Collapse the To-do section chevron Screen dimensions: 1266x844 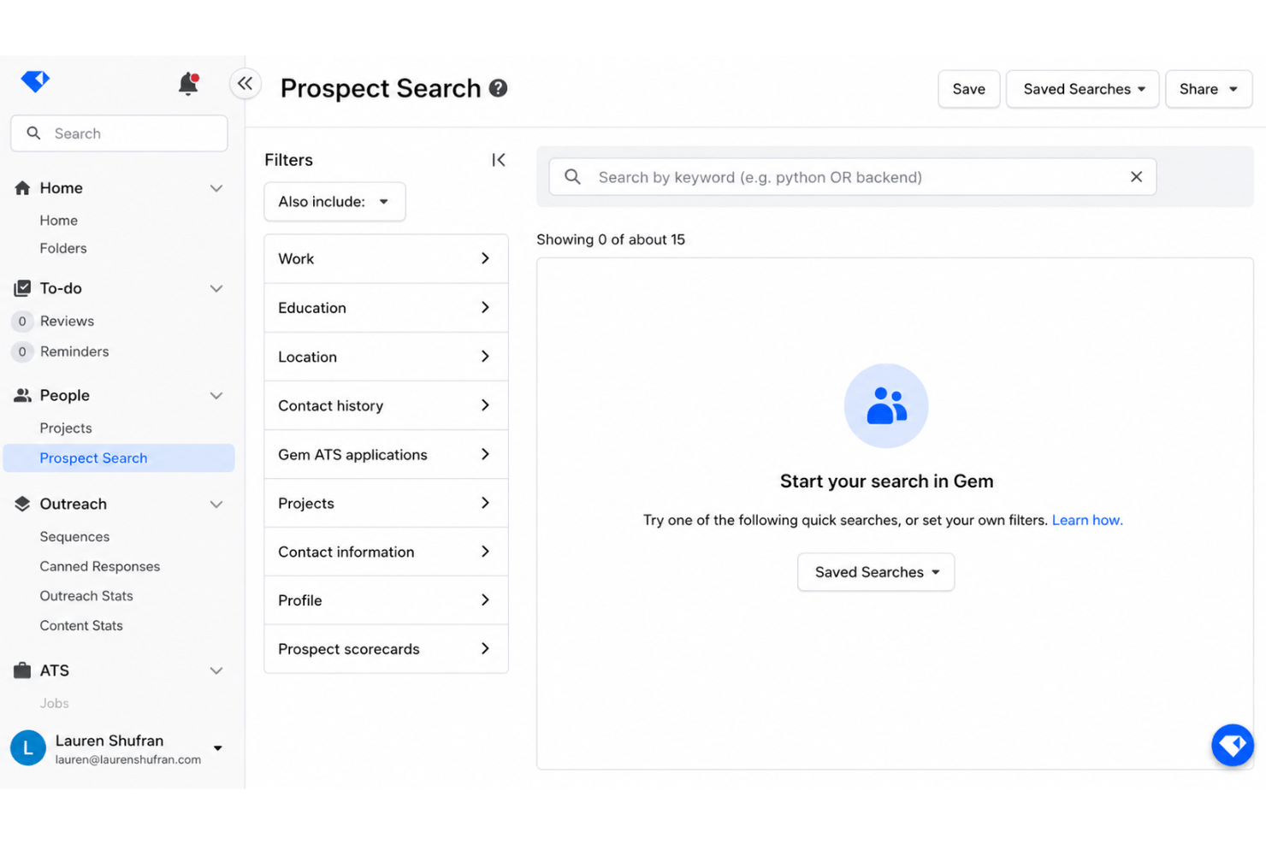tap(216, 288)
